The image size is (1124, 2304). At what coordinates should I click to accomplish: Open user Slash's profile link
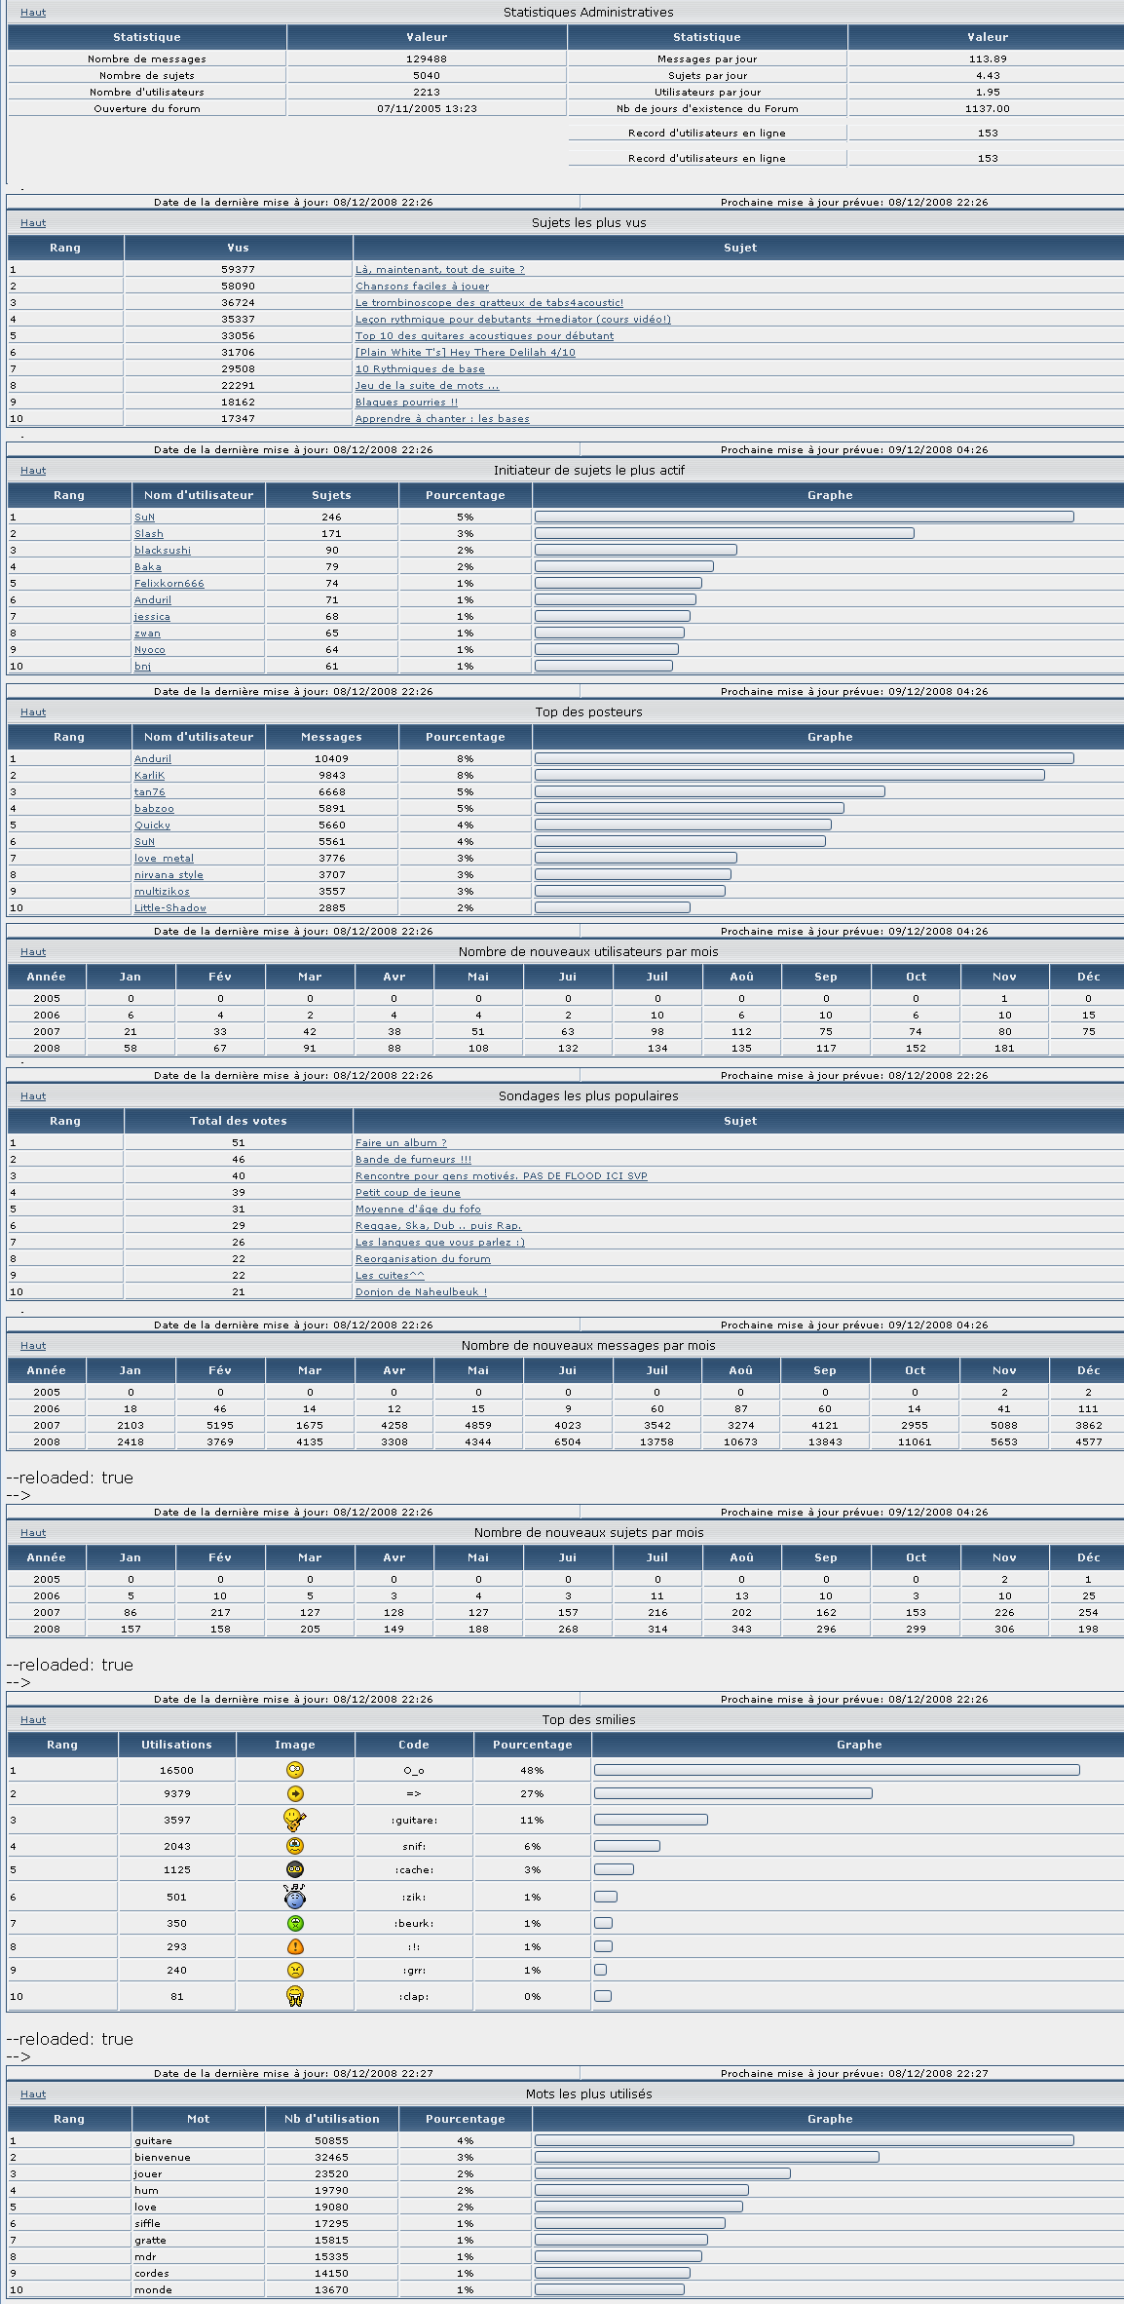tap(149, 534)
